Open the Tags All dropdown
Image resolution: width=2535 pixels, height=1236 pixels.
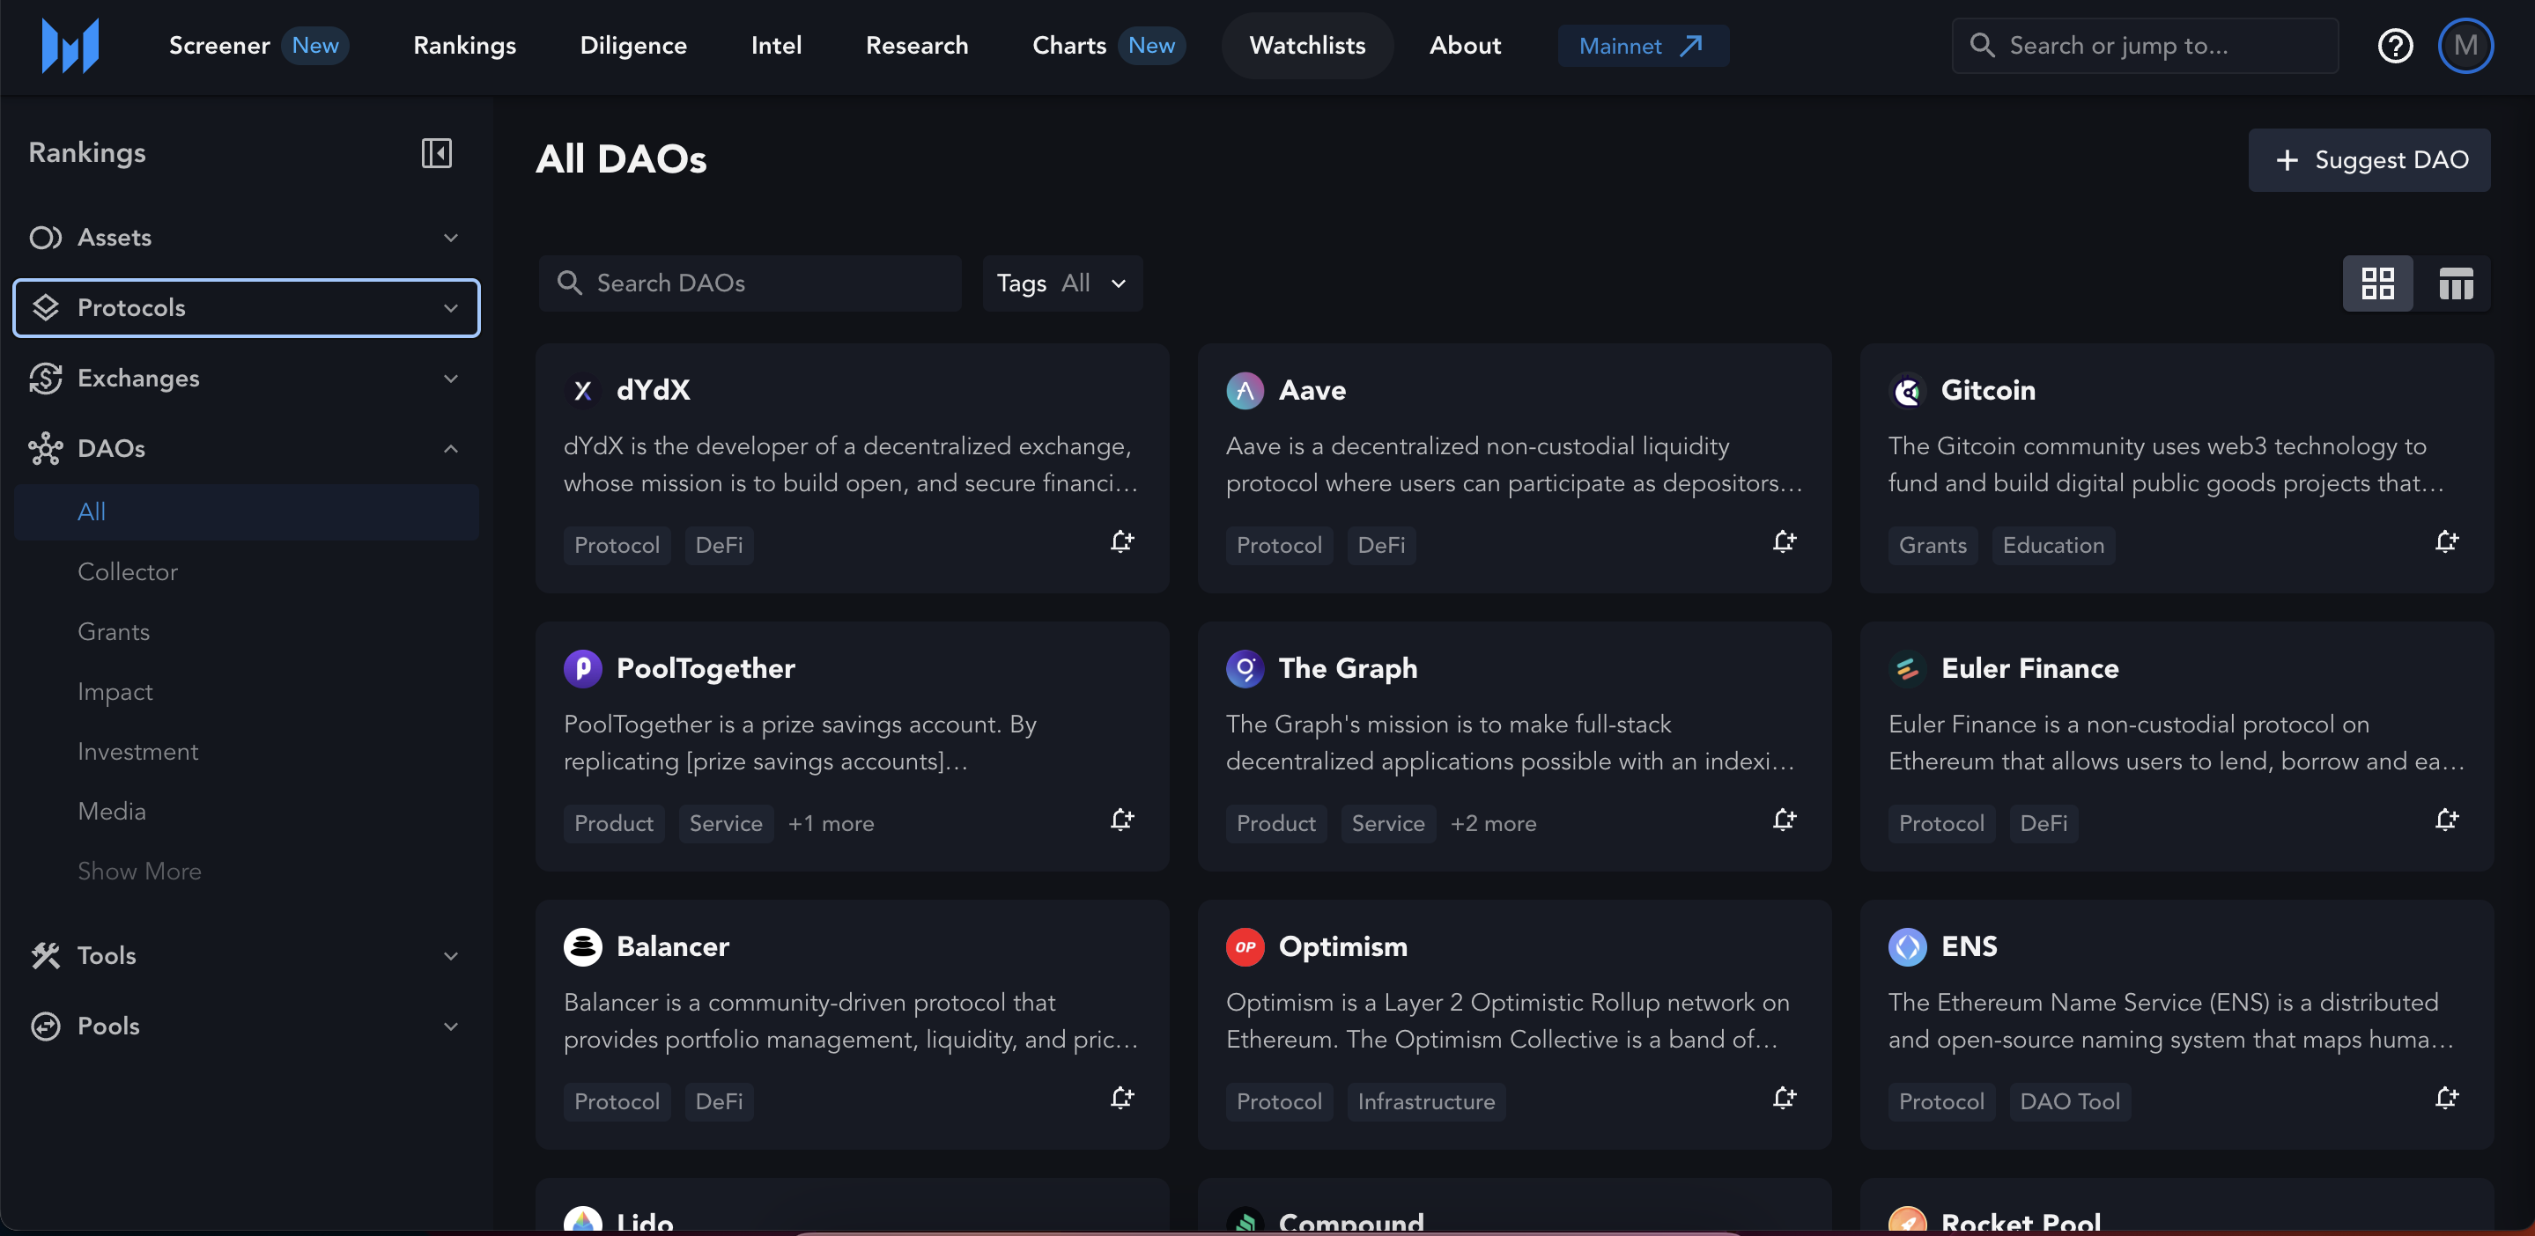[1061, 284]
